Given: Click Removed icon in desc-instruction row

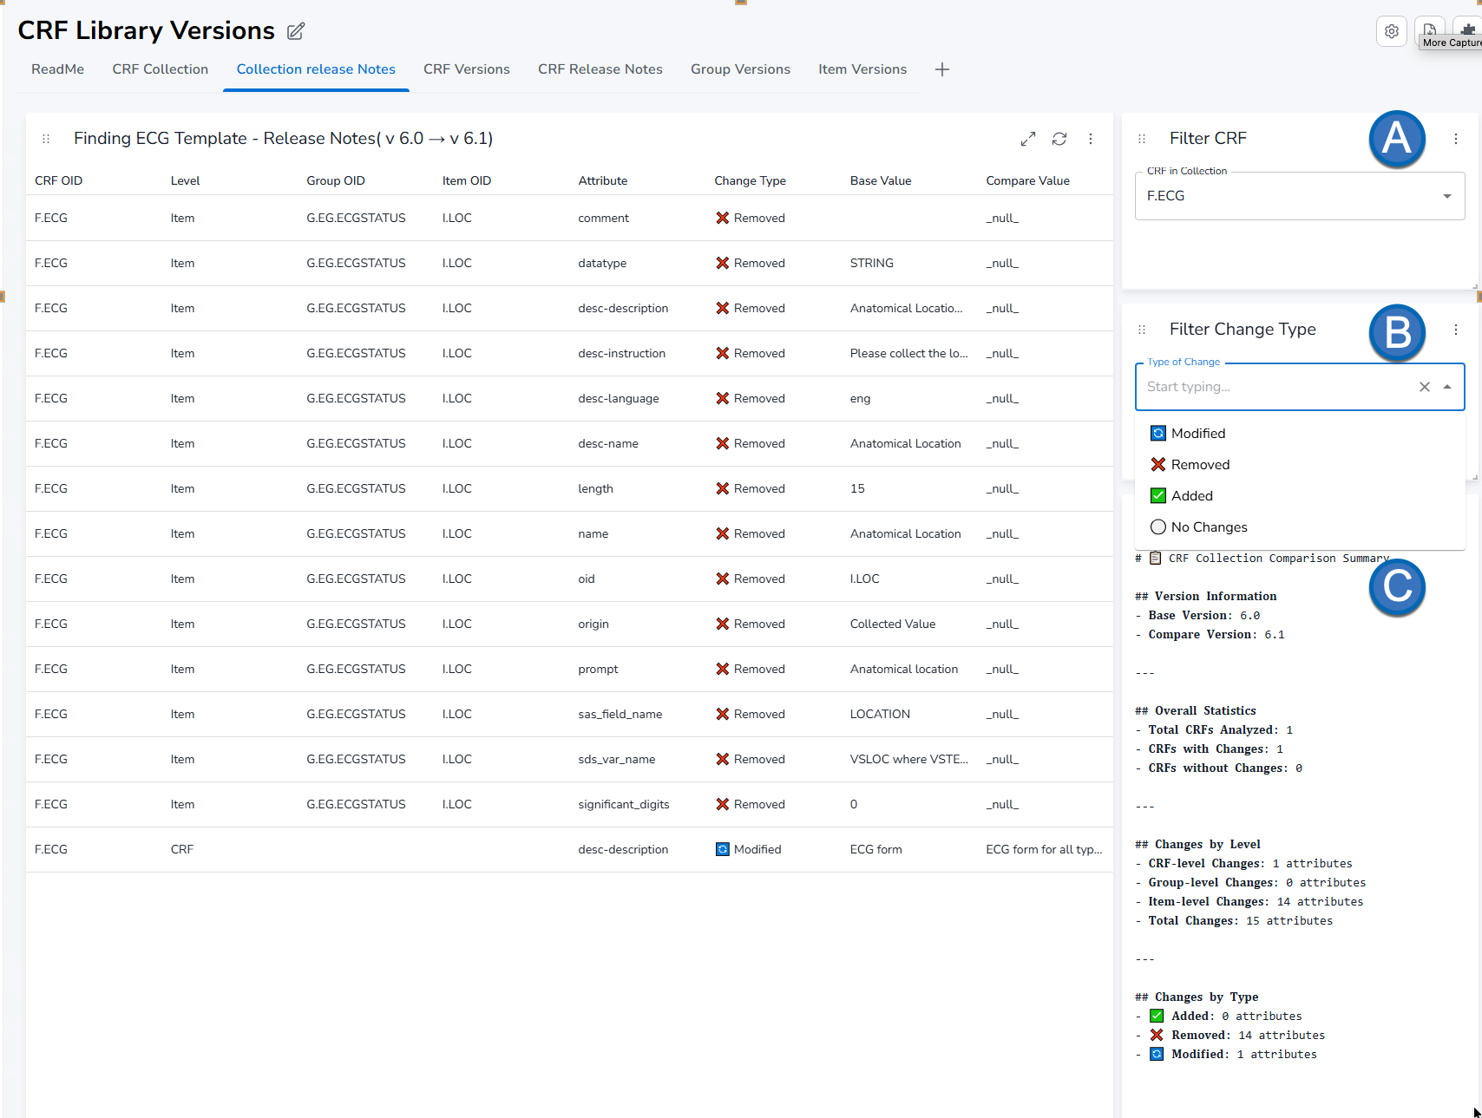Looking at the screenshot, I should (722, 354).
